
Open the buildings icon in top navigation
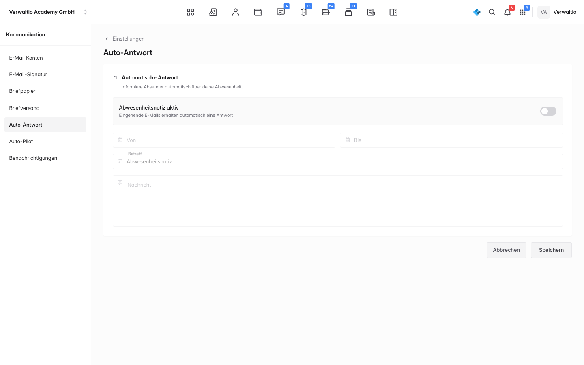click(x=213, y=12)
